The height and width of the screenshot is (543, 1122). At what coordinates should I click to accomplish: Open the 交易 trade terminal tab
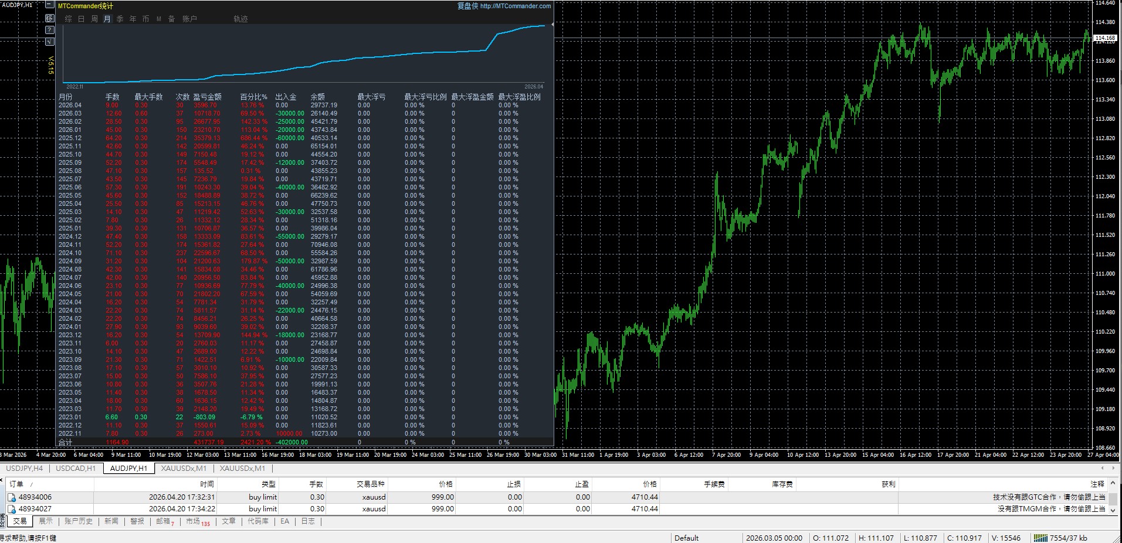pos(20,521)
